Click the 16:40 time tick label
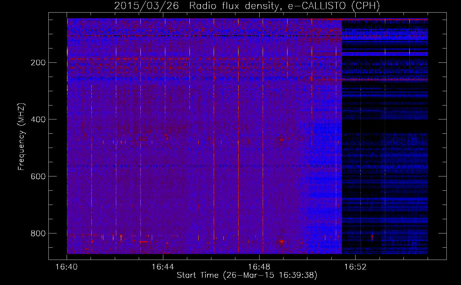The image size is (461, 285). click(x=67, y=267)
